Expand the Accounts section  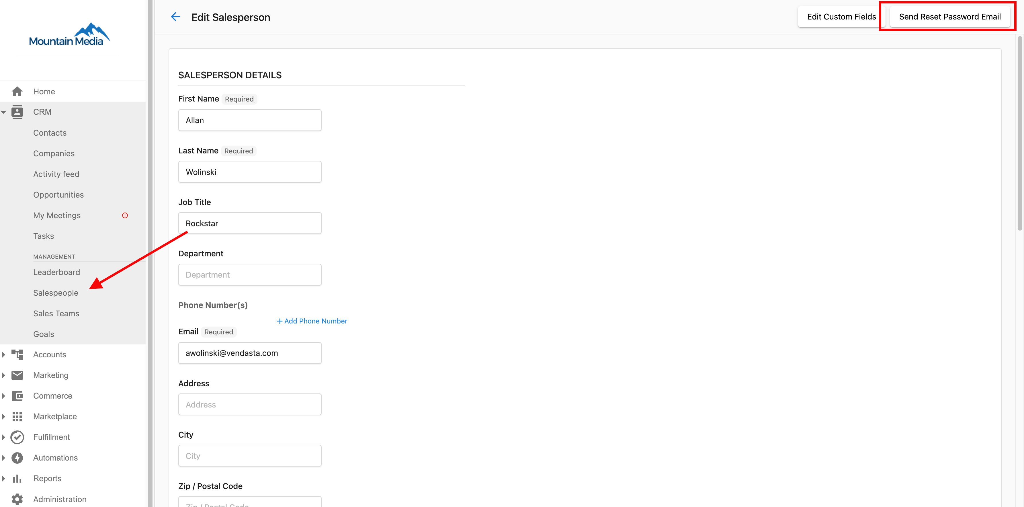[x=4, y=354]
